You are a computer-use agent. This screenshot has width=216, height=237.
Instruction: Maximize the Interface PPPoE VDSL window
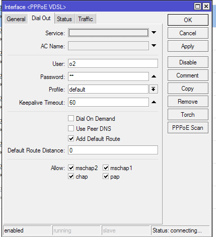click(x=198, y=7)
